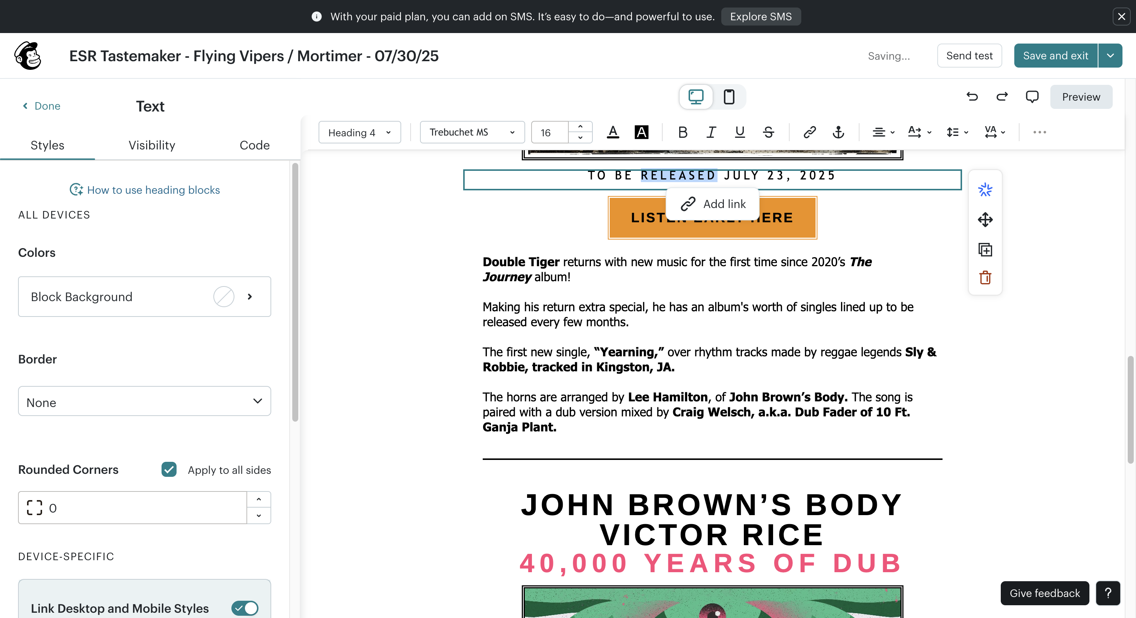
Task: Click the left panel scrollbar
Action: pos(295,292)
